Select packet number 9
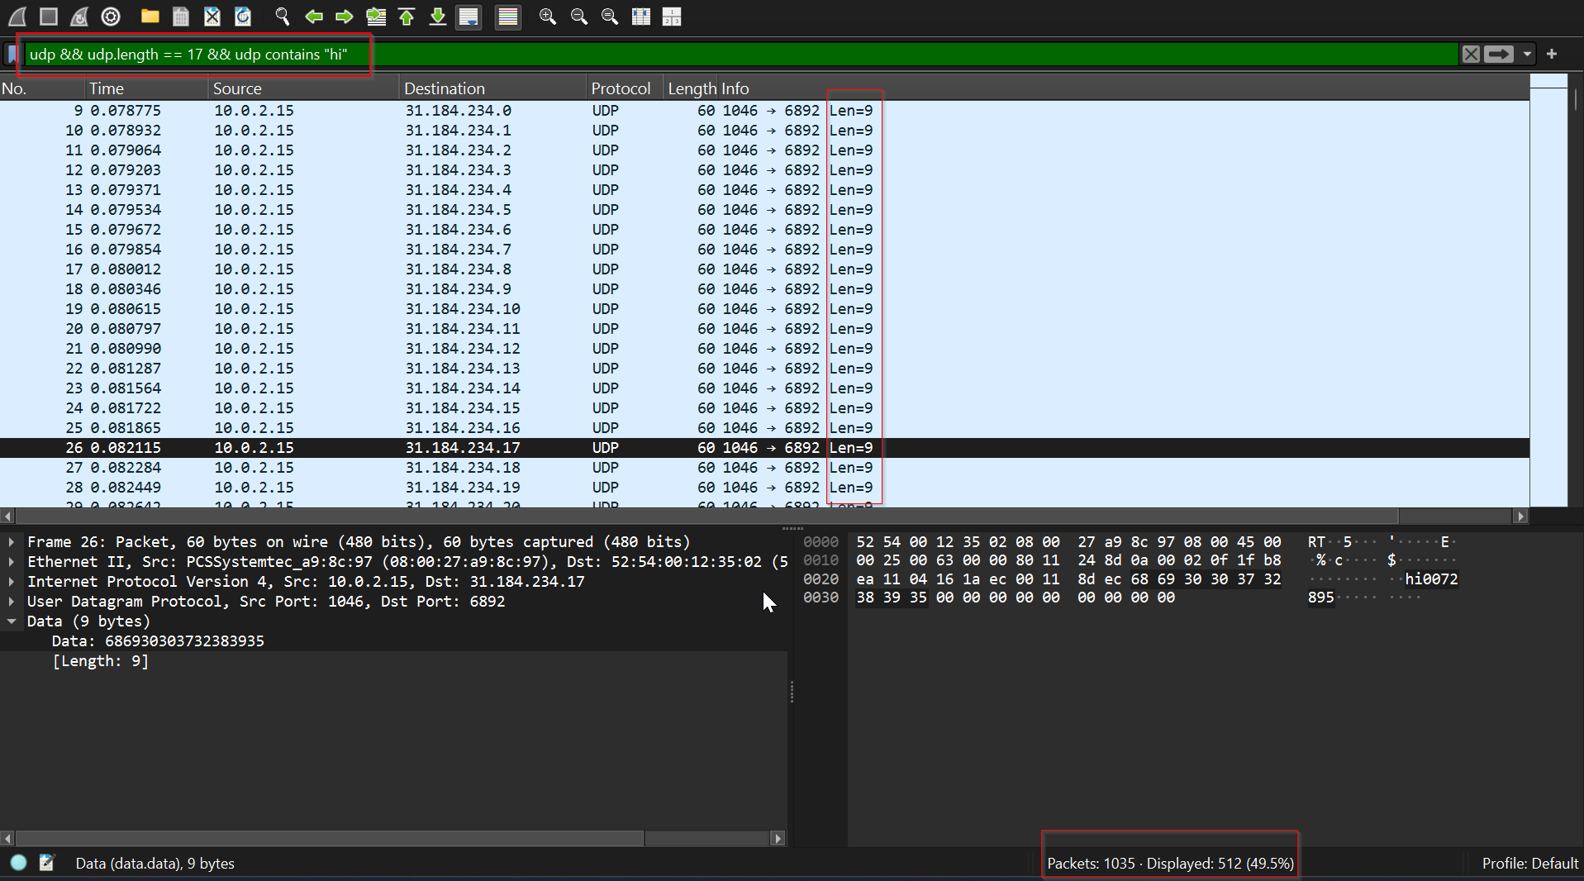Image resolution: width=1584 pixels, height=881 pixels. coord(764,111)
